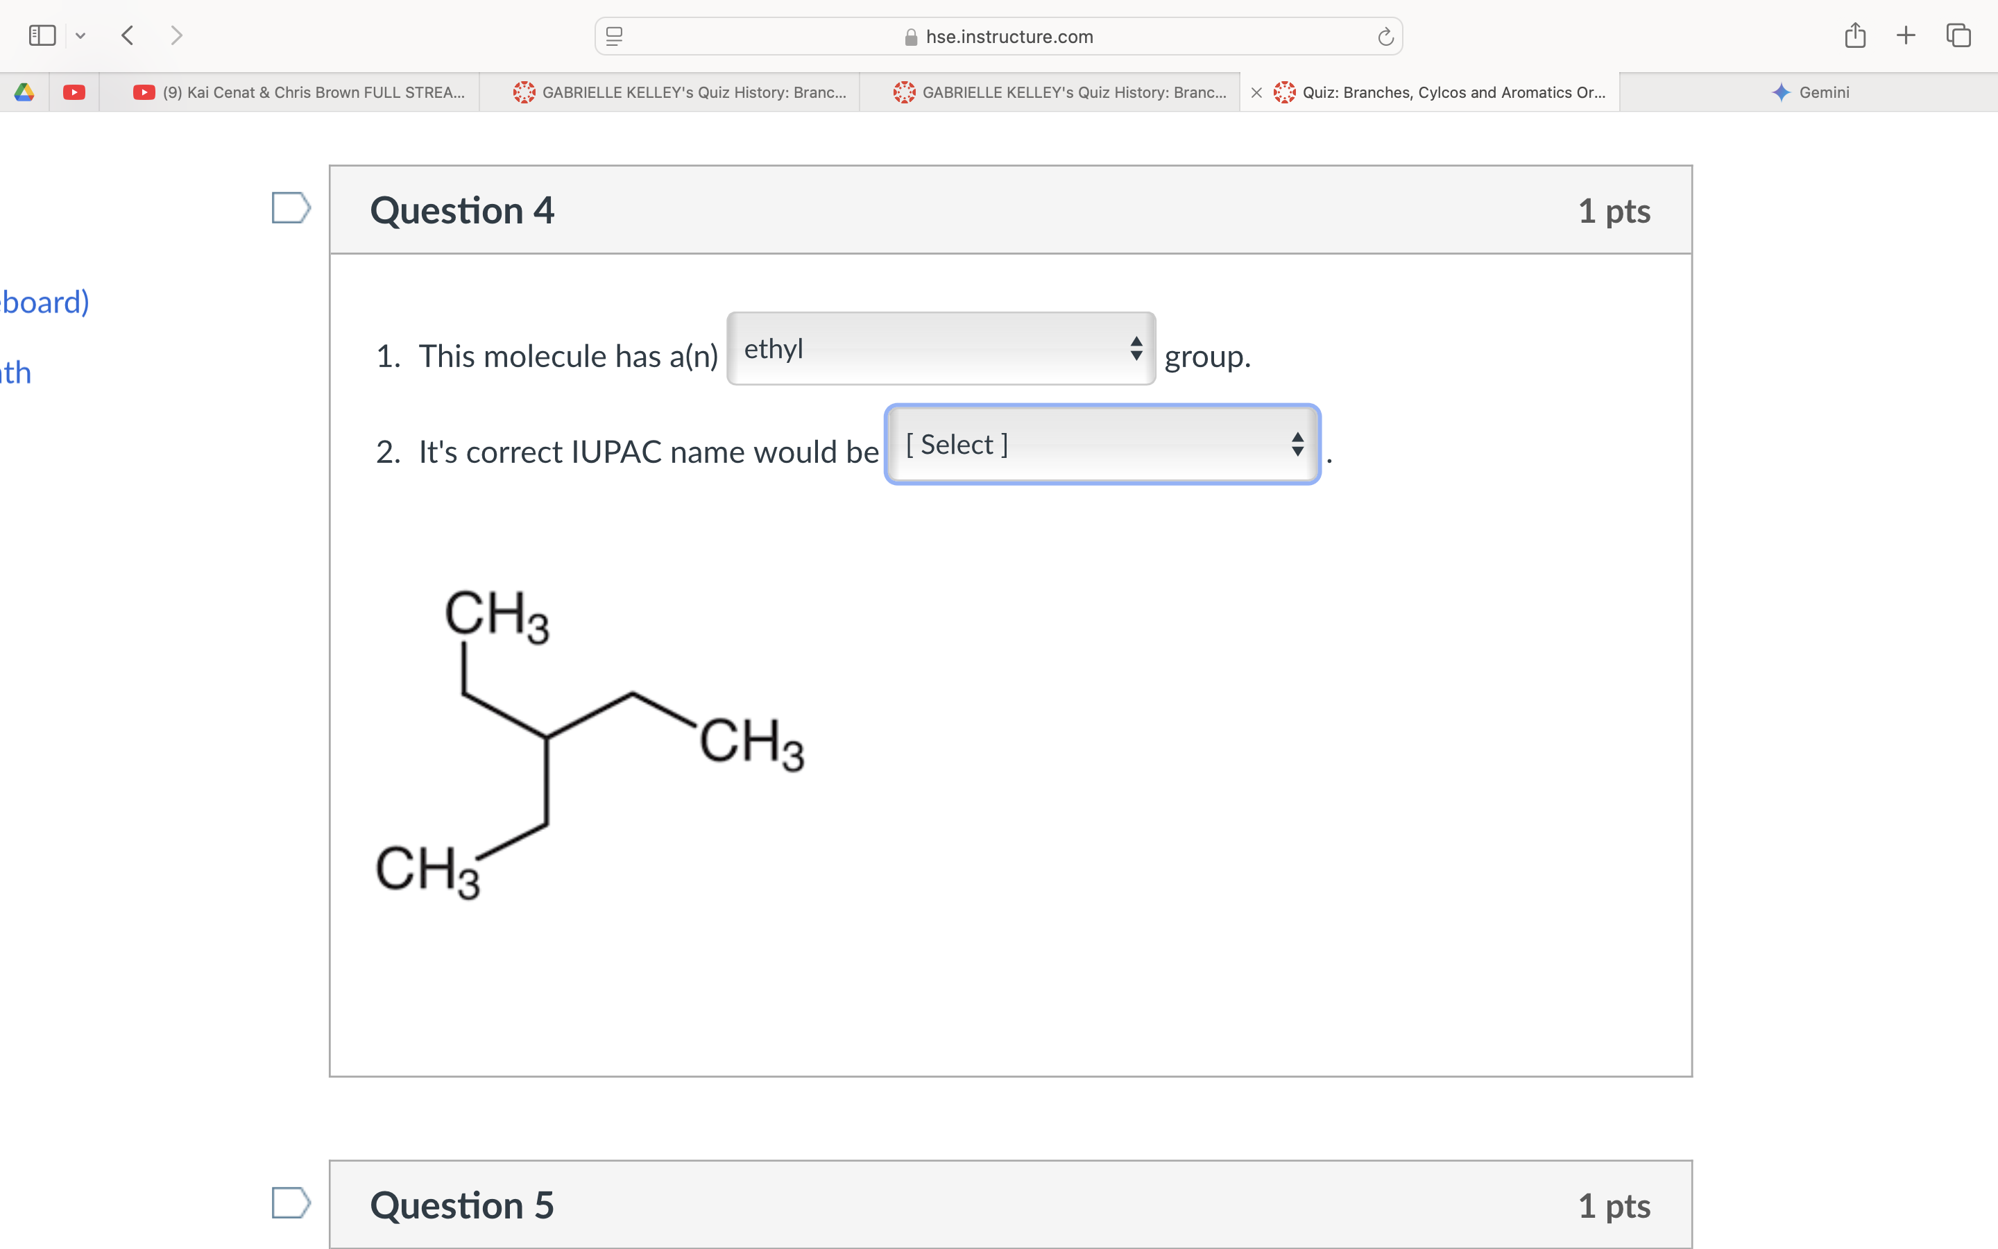Click the hse.instructure.com address field

click(998, 36)
